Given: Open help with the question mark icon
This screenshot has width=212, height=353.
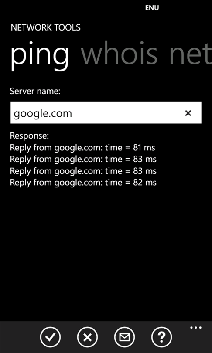Looking at the screenshot, I should tap(162, 337).
